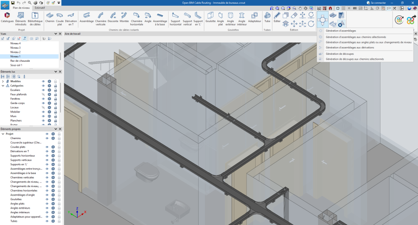Select the Dérivation en T tool

click(71, 18)
